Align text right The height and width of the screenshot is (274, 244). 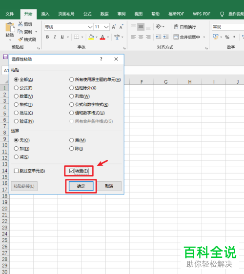point(148,37)
